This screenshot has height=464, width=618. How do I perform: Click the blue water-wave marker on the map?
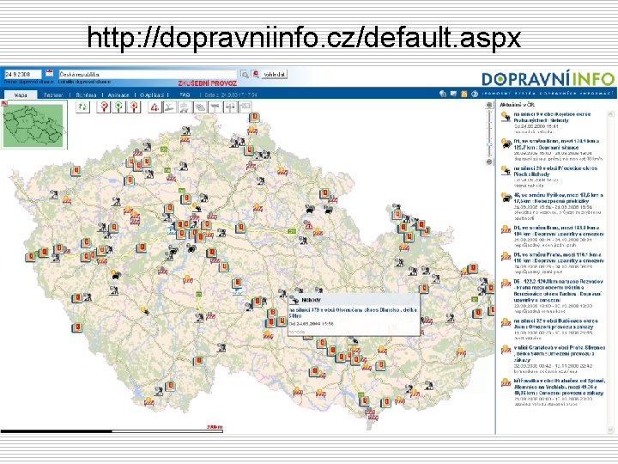237,292
